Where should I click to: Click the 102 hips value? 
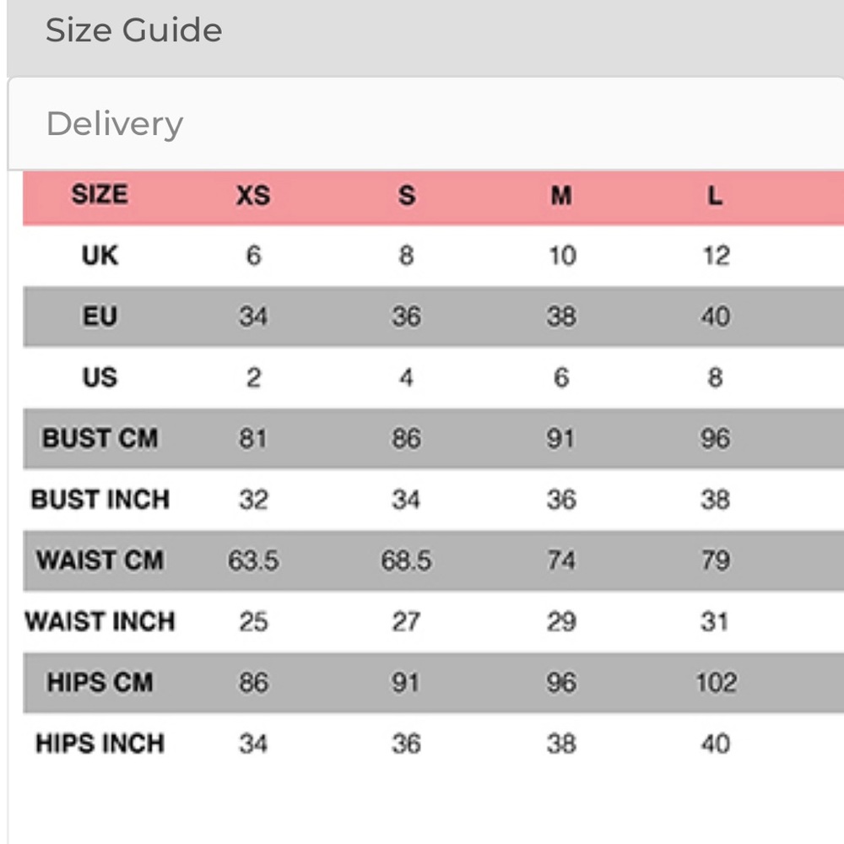pyautogui.click(x=716, y=682)
